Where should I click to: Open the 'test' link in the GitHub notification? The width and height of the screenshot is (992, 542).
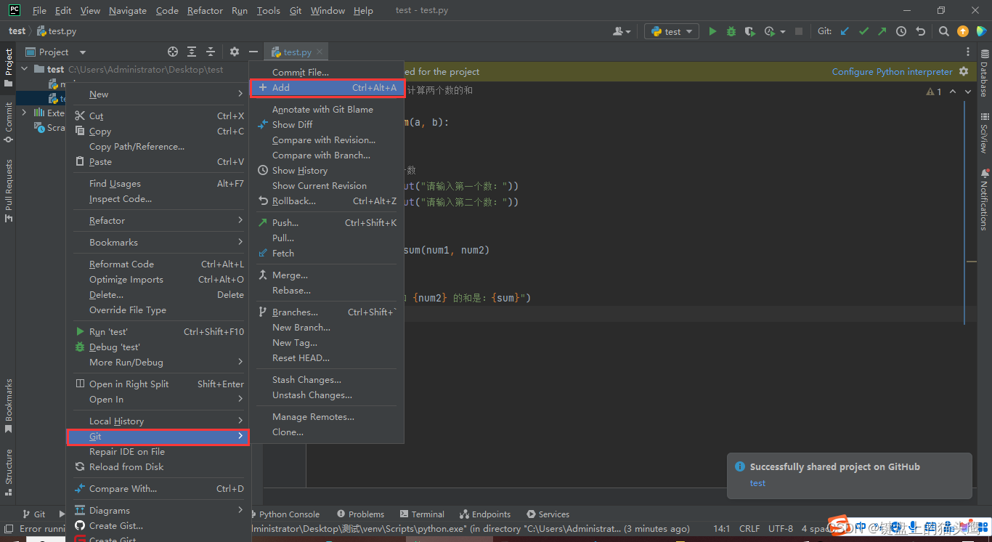click(757, 482)
